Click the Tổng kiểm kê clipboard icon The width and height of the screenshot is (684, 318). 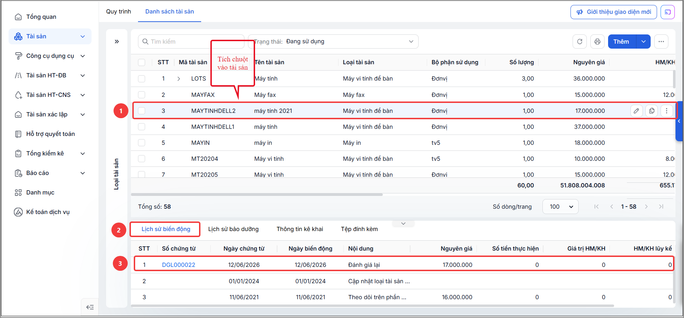[x=18, y=154]
